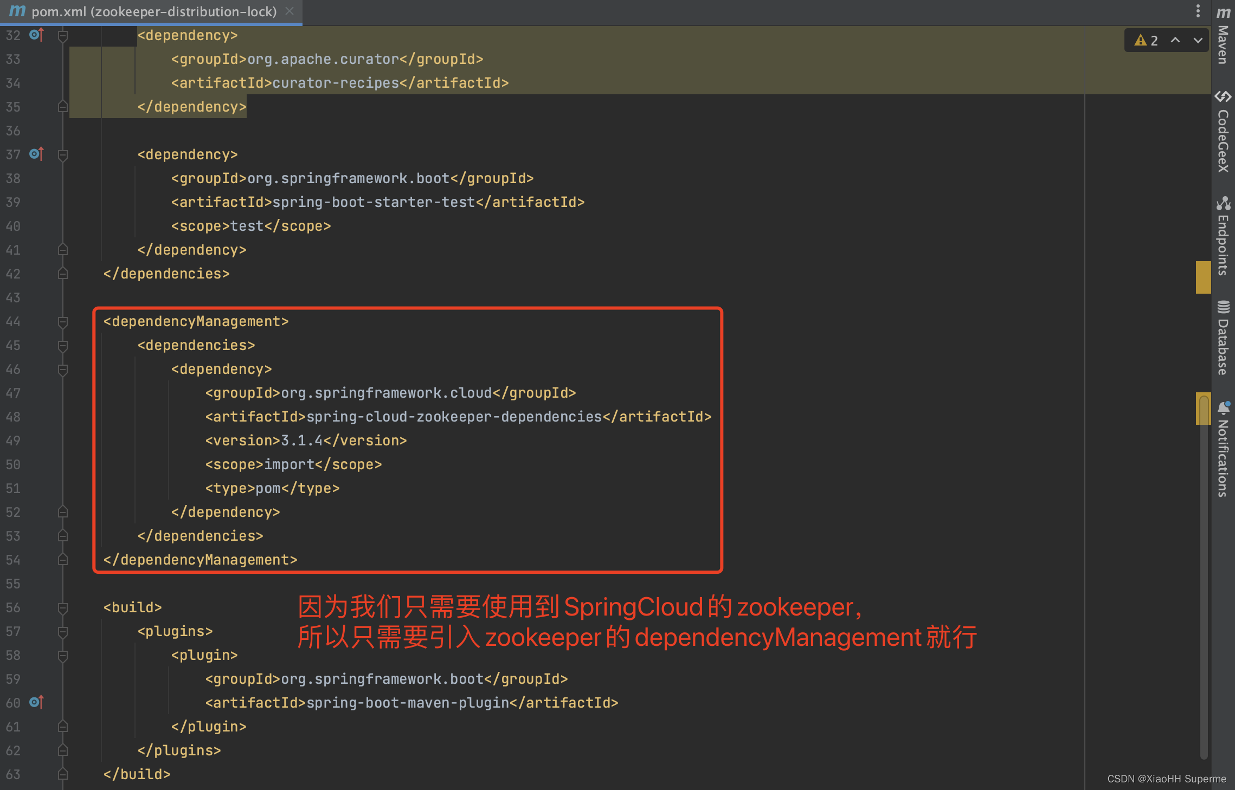Click the Database icon in right sidebar
This screenshot has width=1235, height=790.
pos(1223,307)
